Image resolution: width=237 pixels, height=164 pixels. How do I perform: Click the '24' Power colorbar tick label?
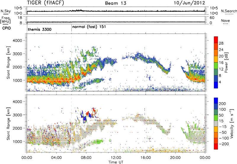pos(221,50)
